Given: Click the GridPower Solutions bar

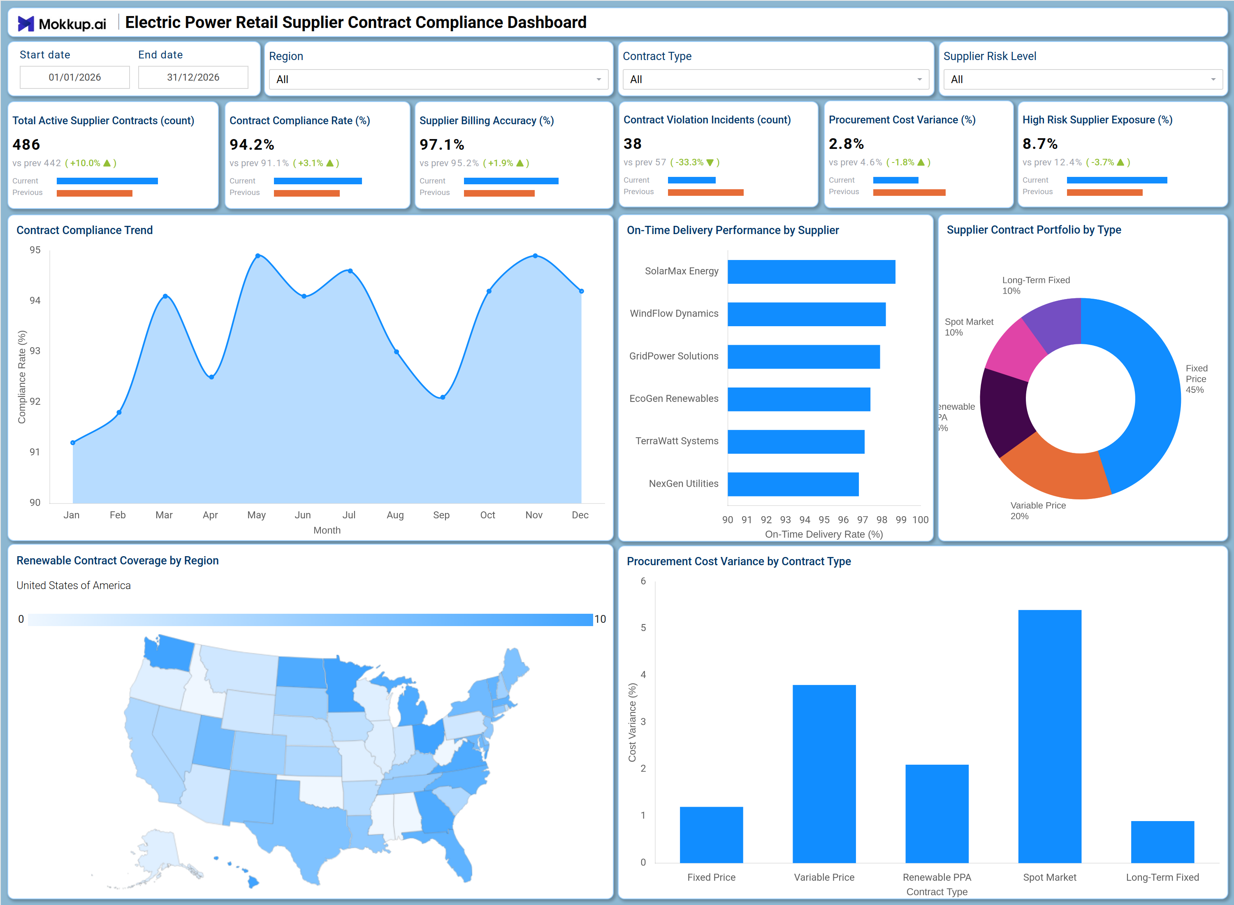Looking at the screenshot, I should [x=803, y=357].
